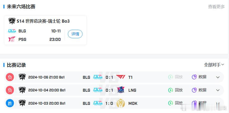Screen dimensions: 229x113
Task: Open data chart icon for LNG match
Action: (194, 90)
